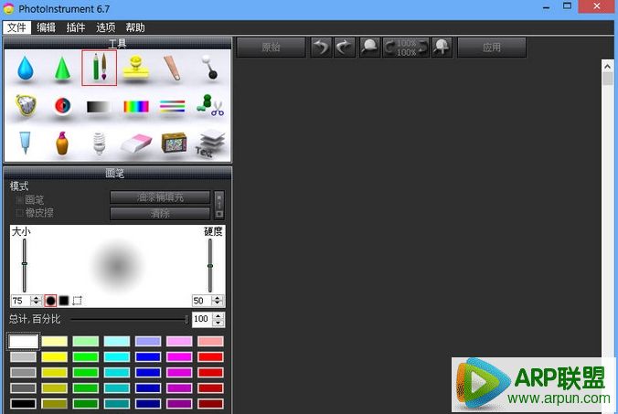Select the rainbow colorize tool
The width and height of the screenshot is (618, 414).
pyautogui.click(x=136, y=106)
